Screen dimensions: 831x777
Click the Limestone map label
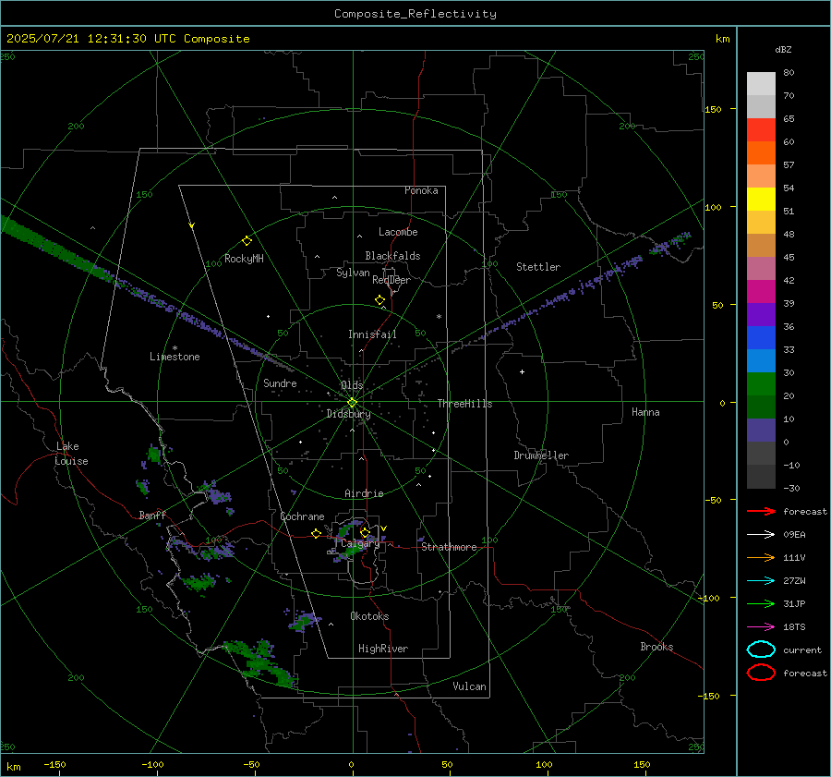[x=175, y=357]
